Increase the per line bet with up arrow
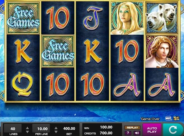184x136 pixels. point(56,128)
